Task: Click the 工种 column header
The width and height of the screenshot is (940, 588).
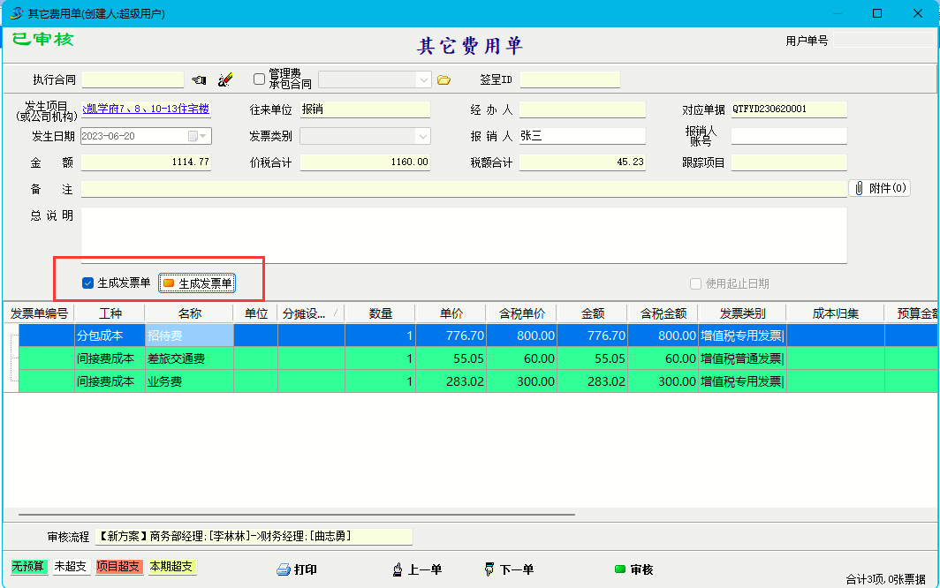Action: click(110, 313)
